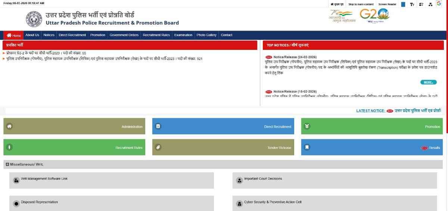Open Google translate icon at top right

439,4
